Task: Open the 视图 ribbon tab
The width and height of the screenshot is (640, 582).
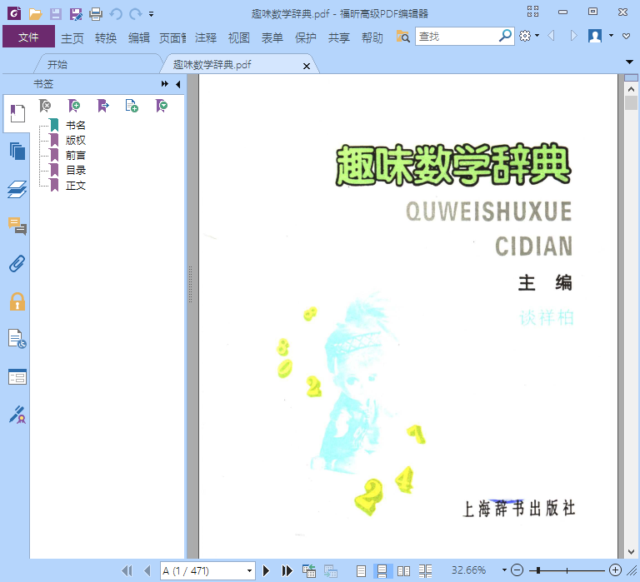Action: 239,38
